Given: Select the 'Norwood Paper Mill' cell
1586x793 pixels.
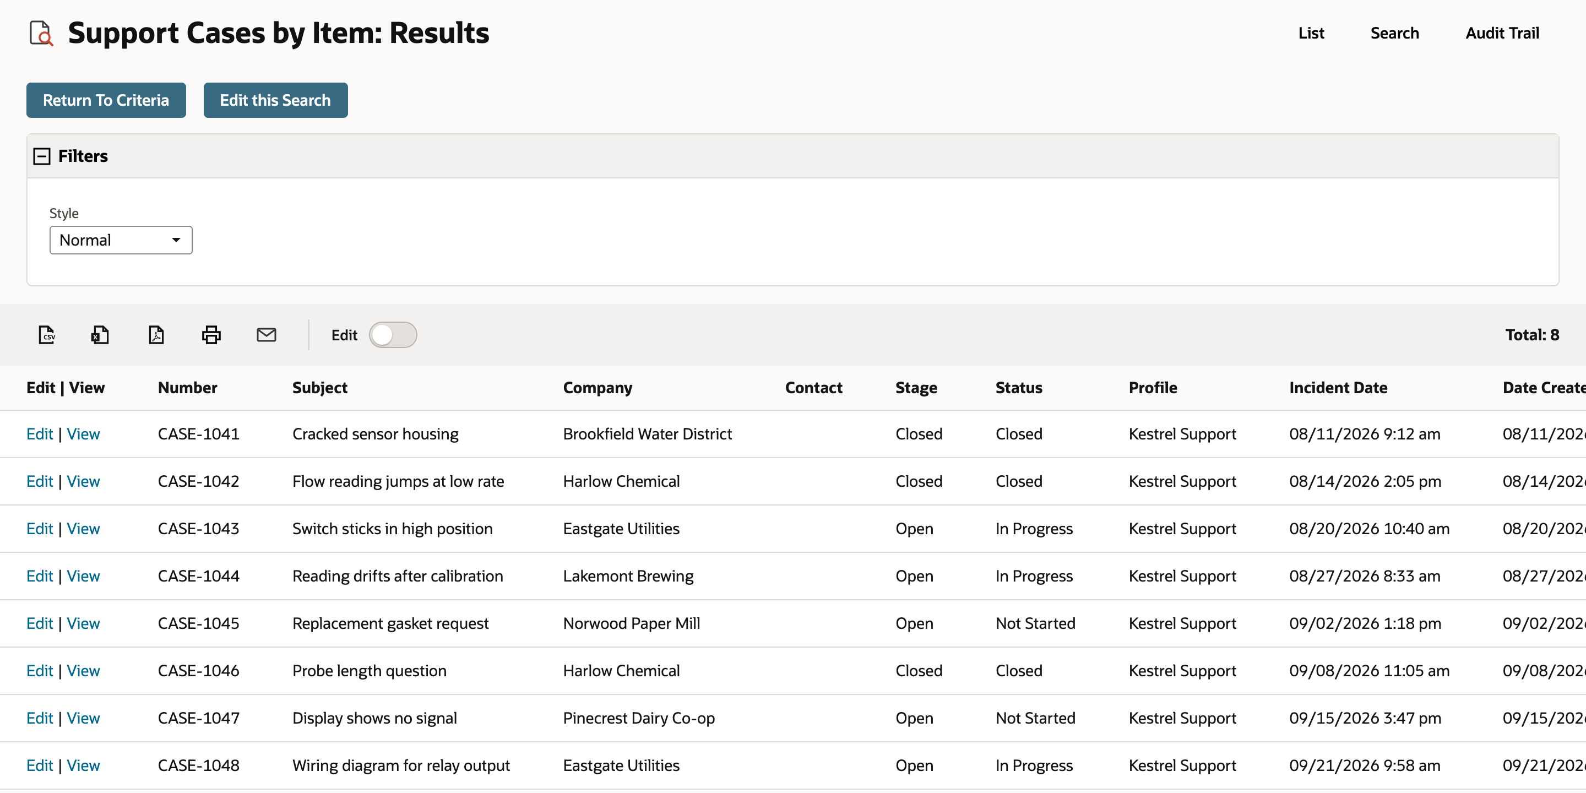Looking at the screenshot, I should click(631, 624).
